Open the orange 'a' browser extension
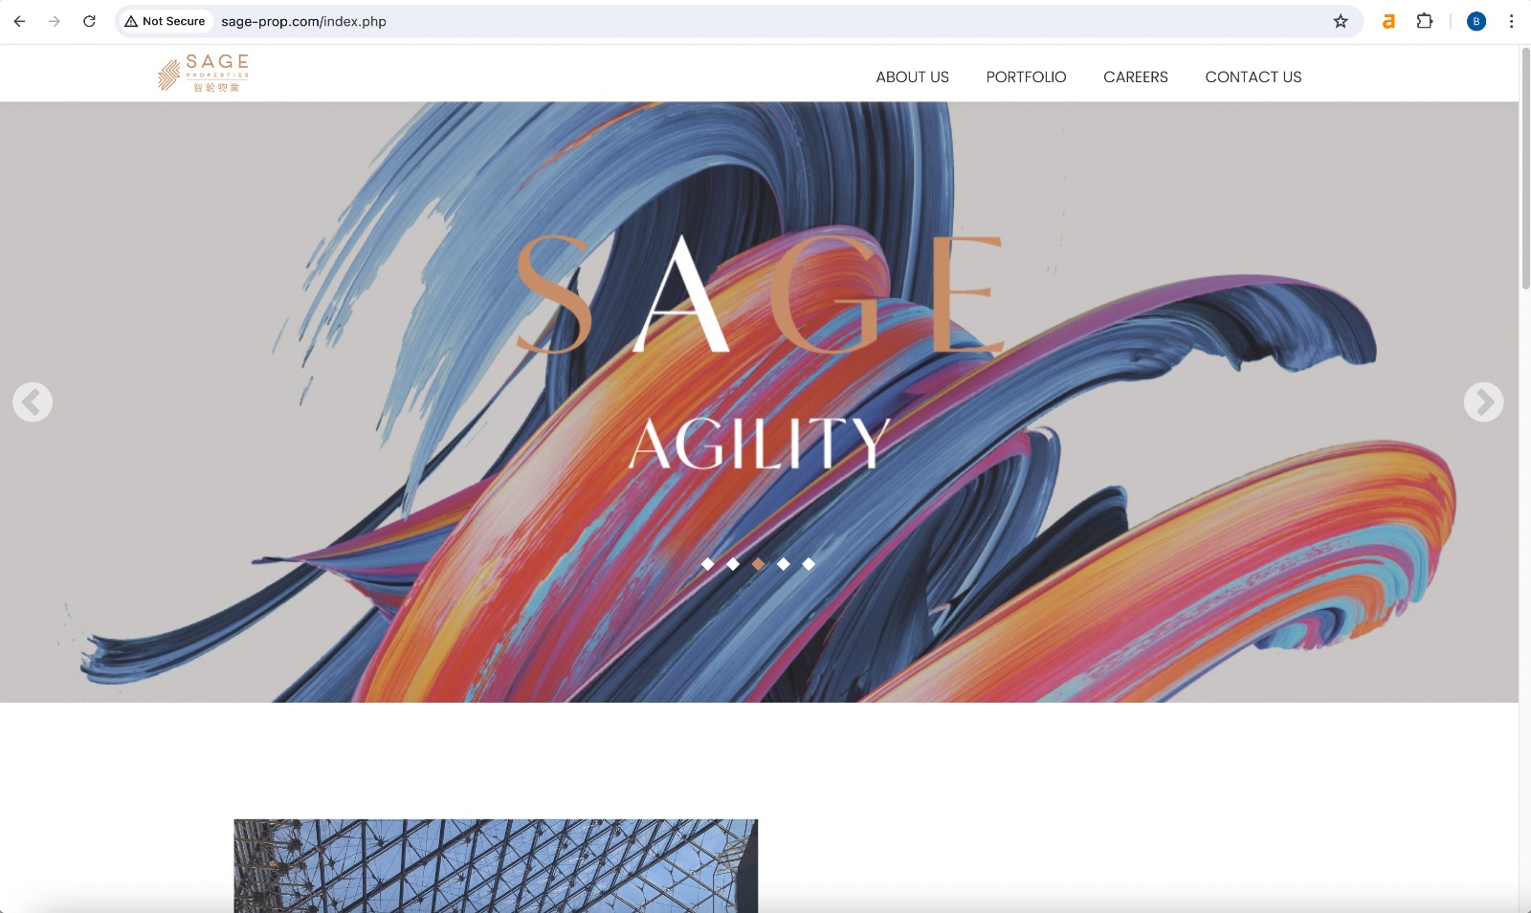Image resolution: width=1531 pixels, height=913 pixels. (1388, 21)
